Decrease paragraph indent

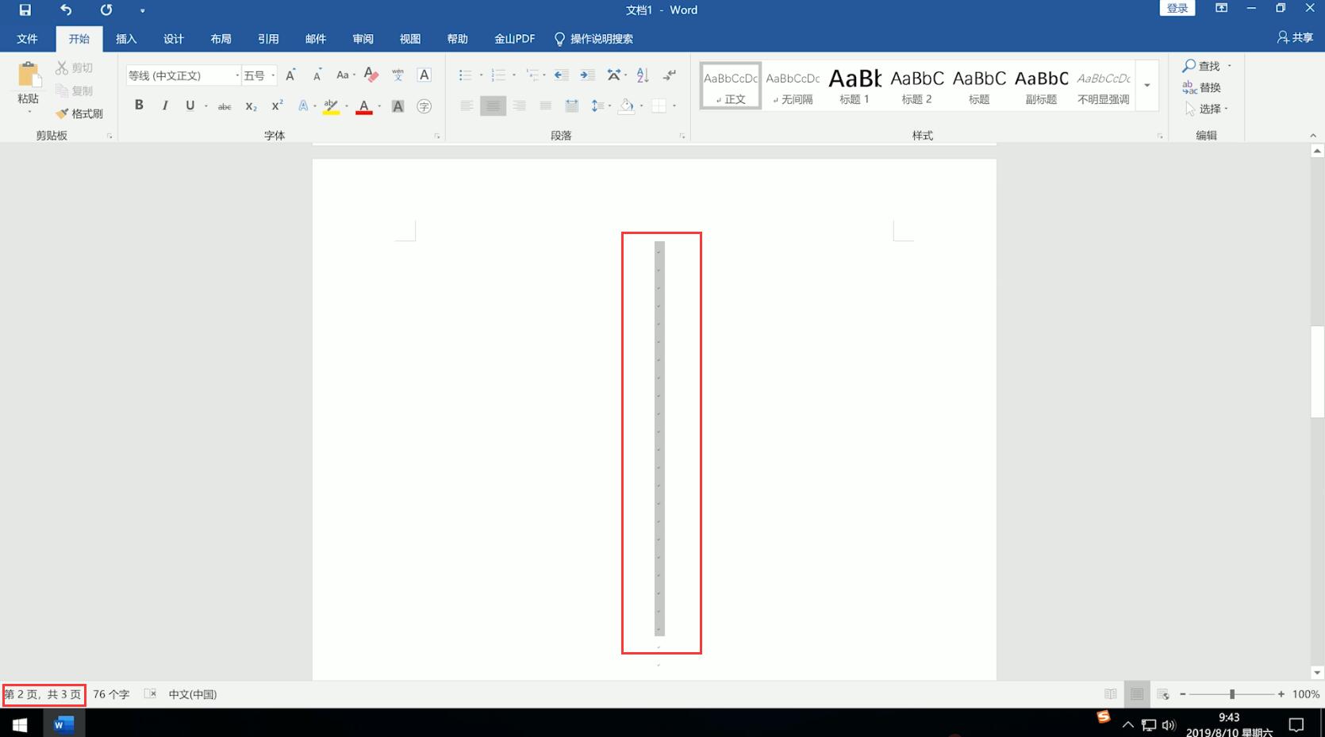click(561, 75)
